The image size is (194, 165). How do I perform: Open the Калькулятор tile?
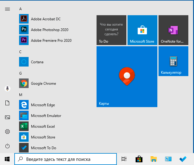tap(173, 61)
